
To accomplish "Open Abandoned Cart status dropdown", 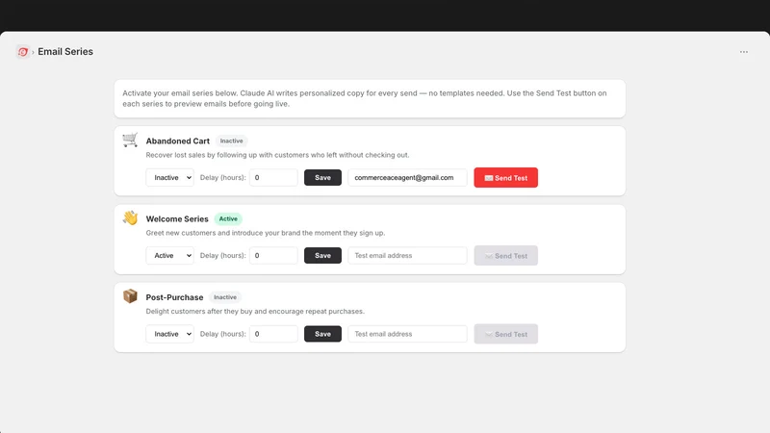I will click(170, 178).
